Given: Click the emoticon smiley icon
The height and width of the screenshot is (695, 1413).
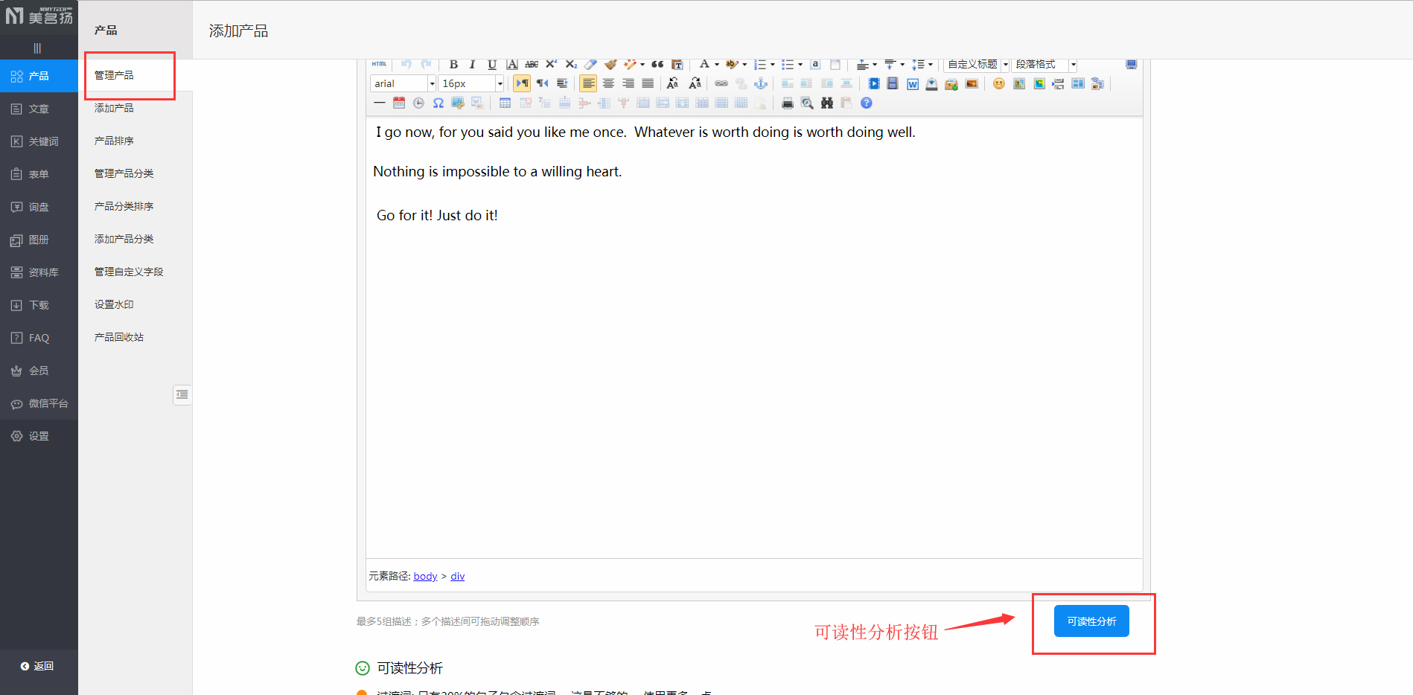Looking at the screenshot, I should [998, 84].
